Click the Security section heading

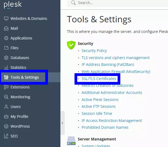[85, 44]
